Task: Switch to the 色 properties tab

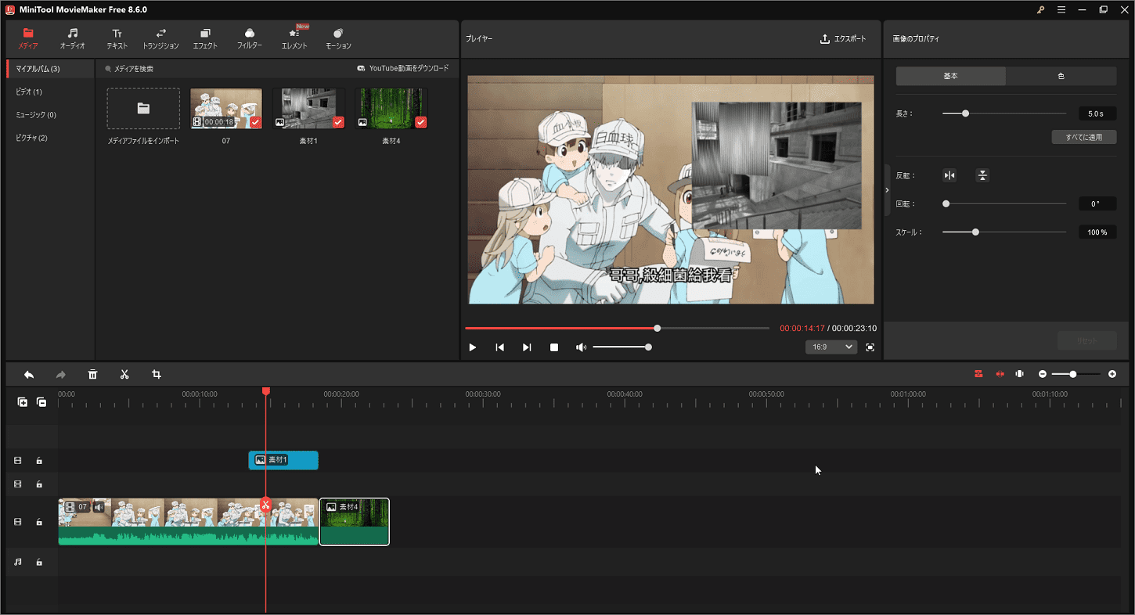Action: [1061, 76]
